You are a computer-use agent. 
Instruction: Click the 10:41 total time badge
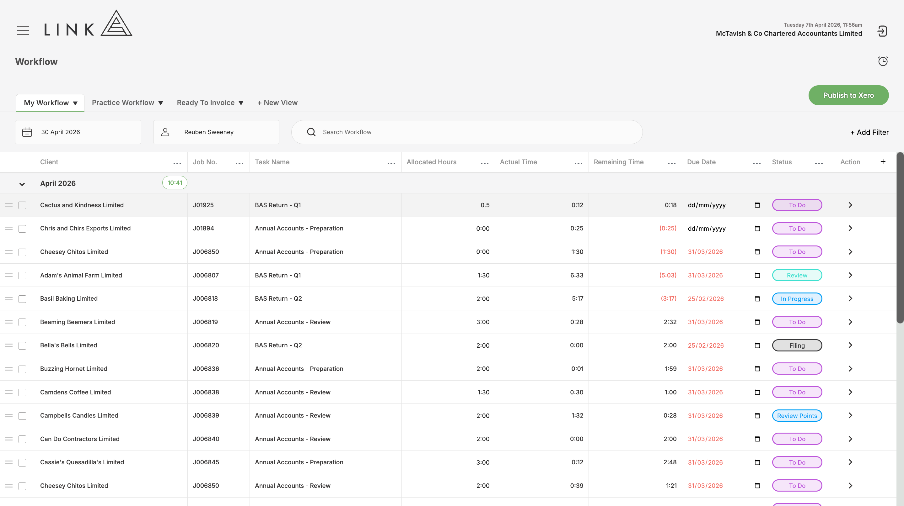pos(175,183)
